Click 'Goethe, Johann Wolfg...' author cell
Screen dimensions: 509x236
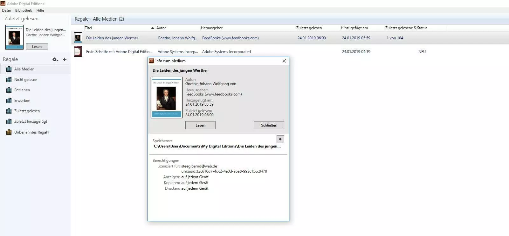178,38
